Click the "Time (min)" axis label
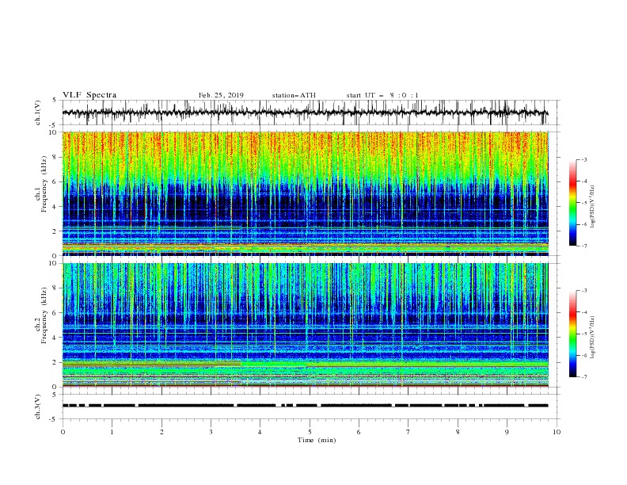Screen dimensions: 627x485 (x=317, y=440)
